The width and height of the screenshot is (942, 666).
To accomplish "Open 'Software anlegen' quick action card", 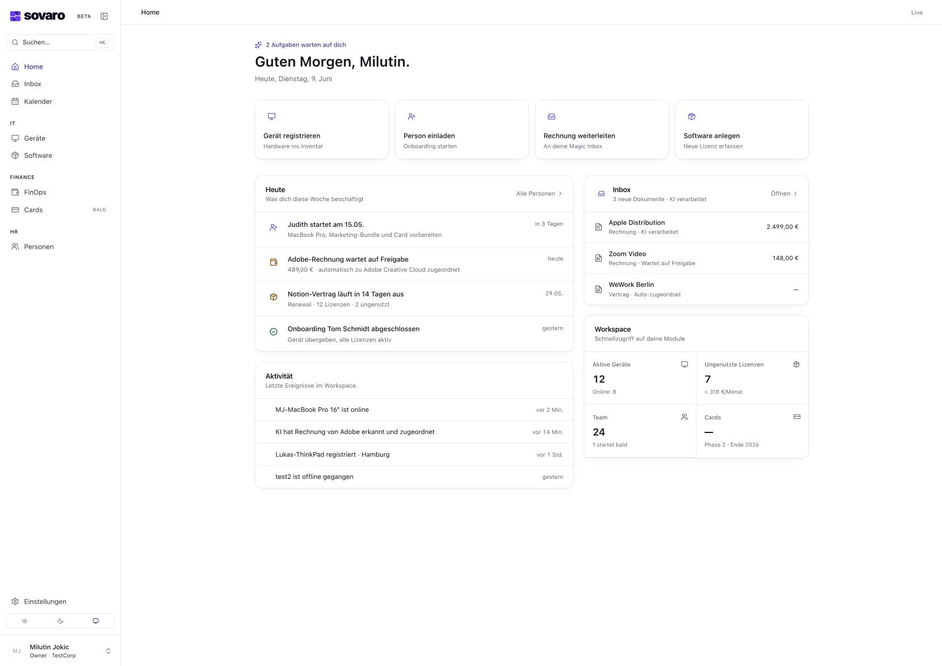I will (x=742, y=129).
